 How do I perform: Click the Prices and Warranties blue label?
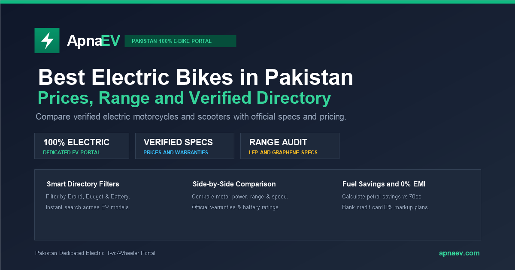(176, 153)
